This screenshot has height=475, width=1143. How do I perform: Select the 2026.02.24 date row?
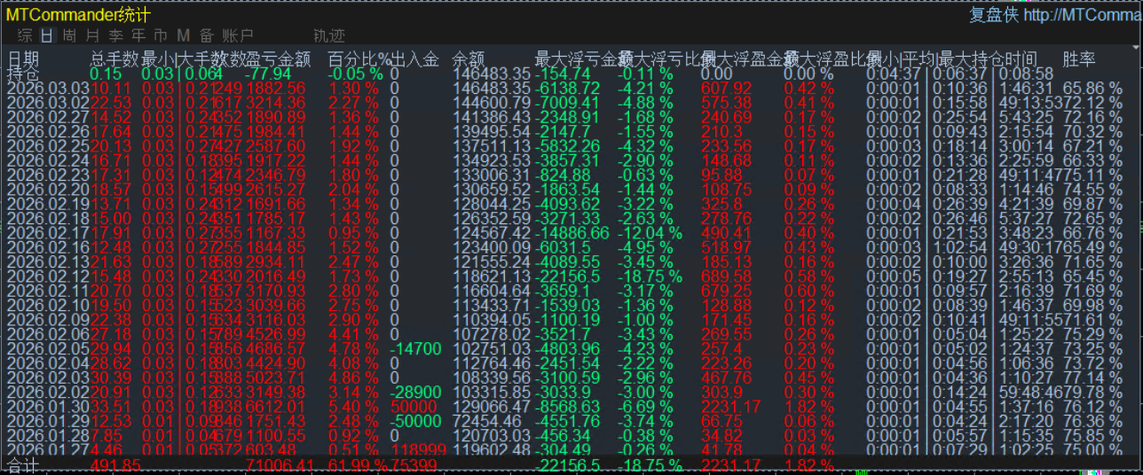48,160
